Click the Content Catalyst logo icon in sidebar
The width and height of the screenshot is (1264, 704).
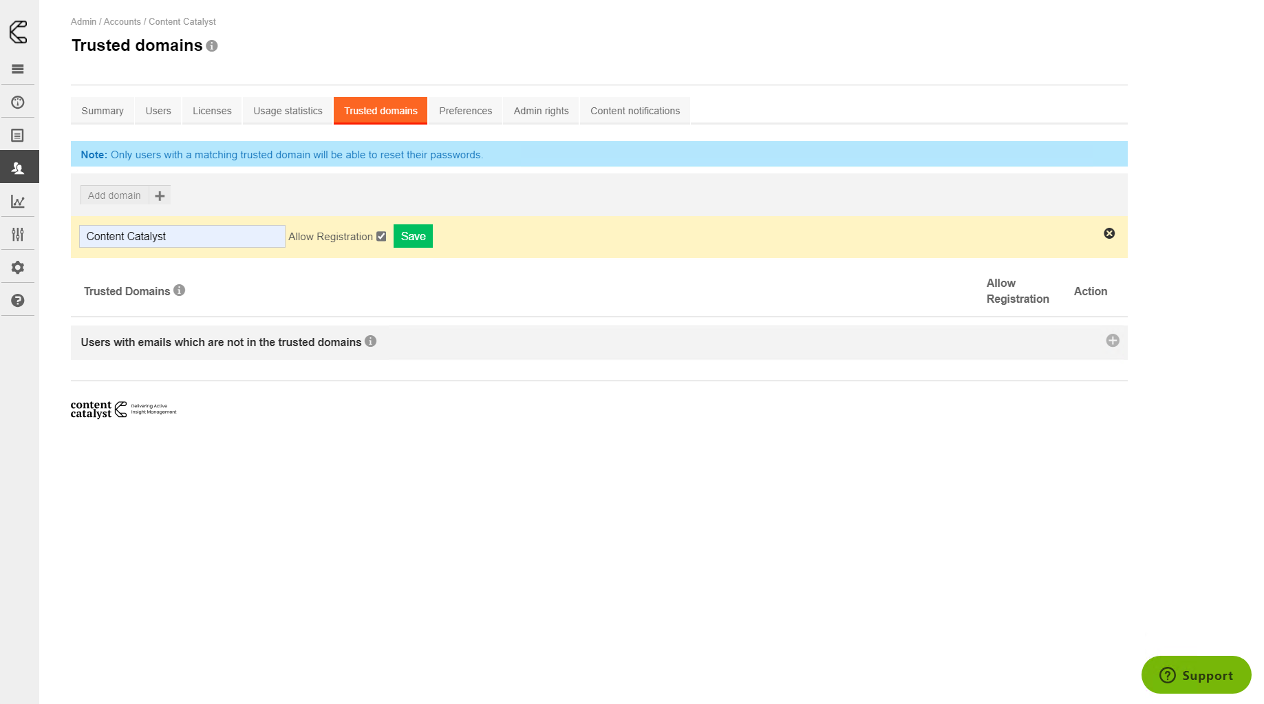click(18, 32)
